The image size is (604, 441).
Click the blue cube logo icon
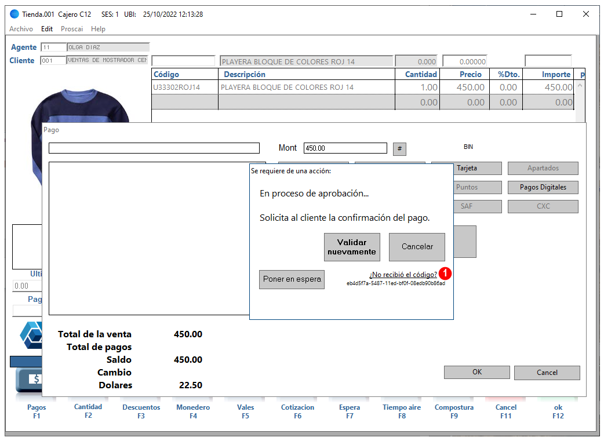31,335
